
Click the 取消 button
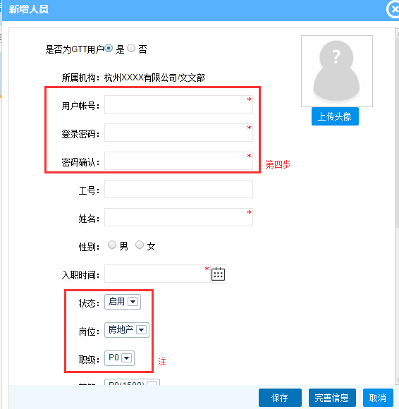coord(378,398)
